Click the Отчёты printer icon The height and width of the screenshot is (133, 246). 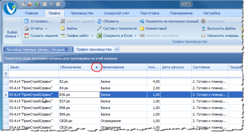[x=27, y=28]
